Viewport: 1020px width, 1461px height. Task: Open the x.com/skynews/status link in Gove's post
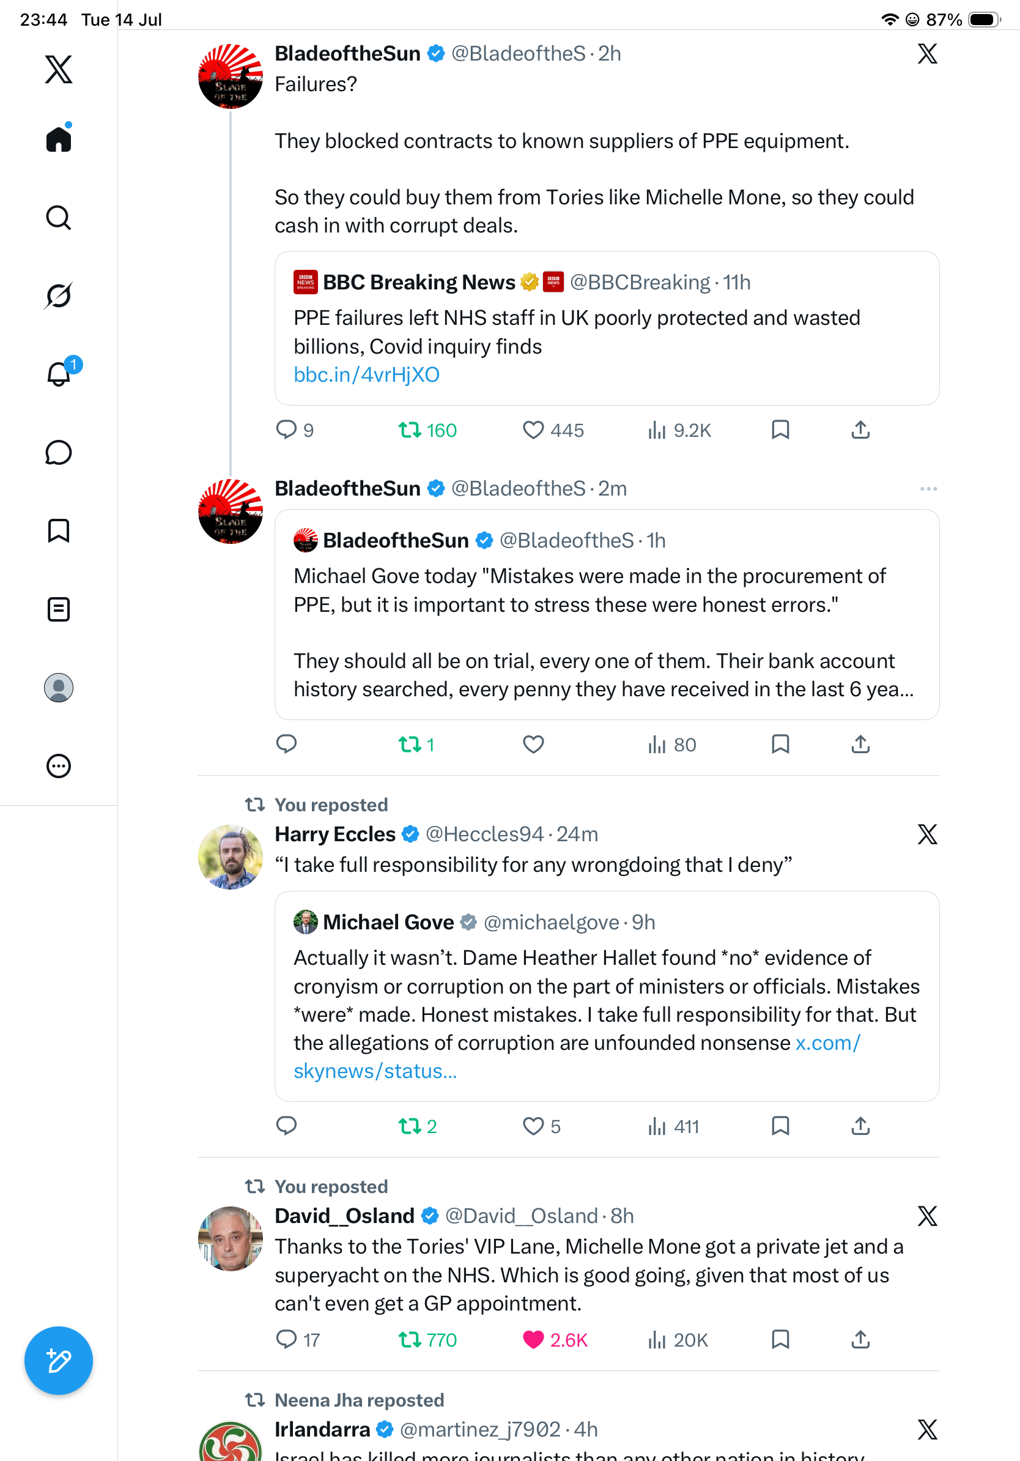(577, 1057)
